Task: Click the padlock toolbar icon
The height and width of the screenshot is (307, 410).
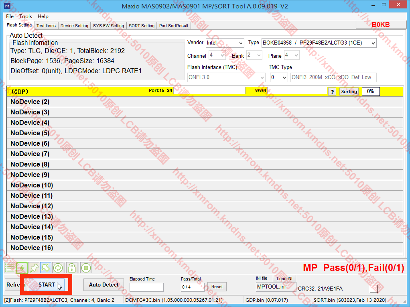Action: 71,268
